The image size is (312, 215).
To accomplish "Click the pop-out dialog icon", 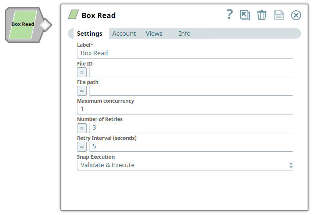I will coord(245,15).
